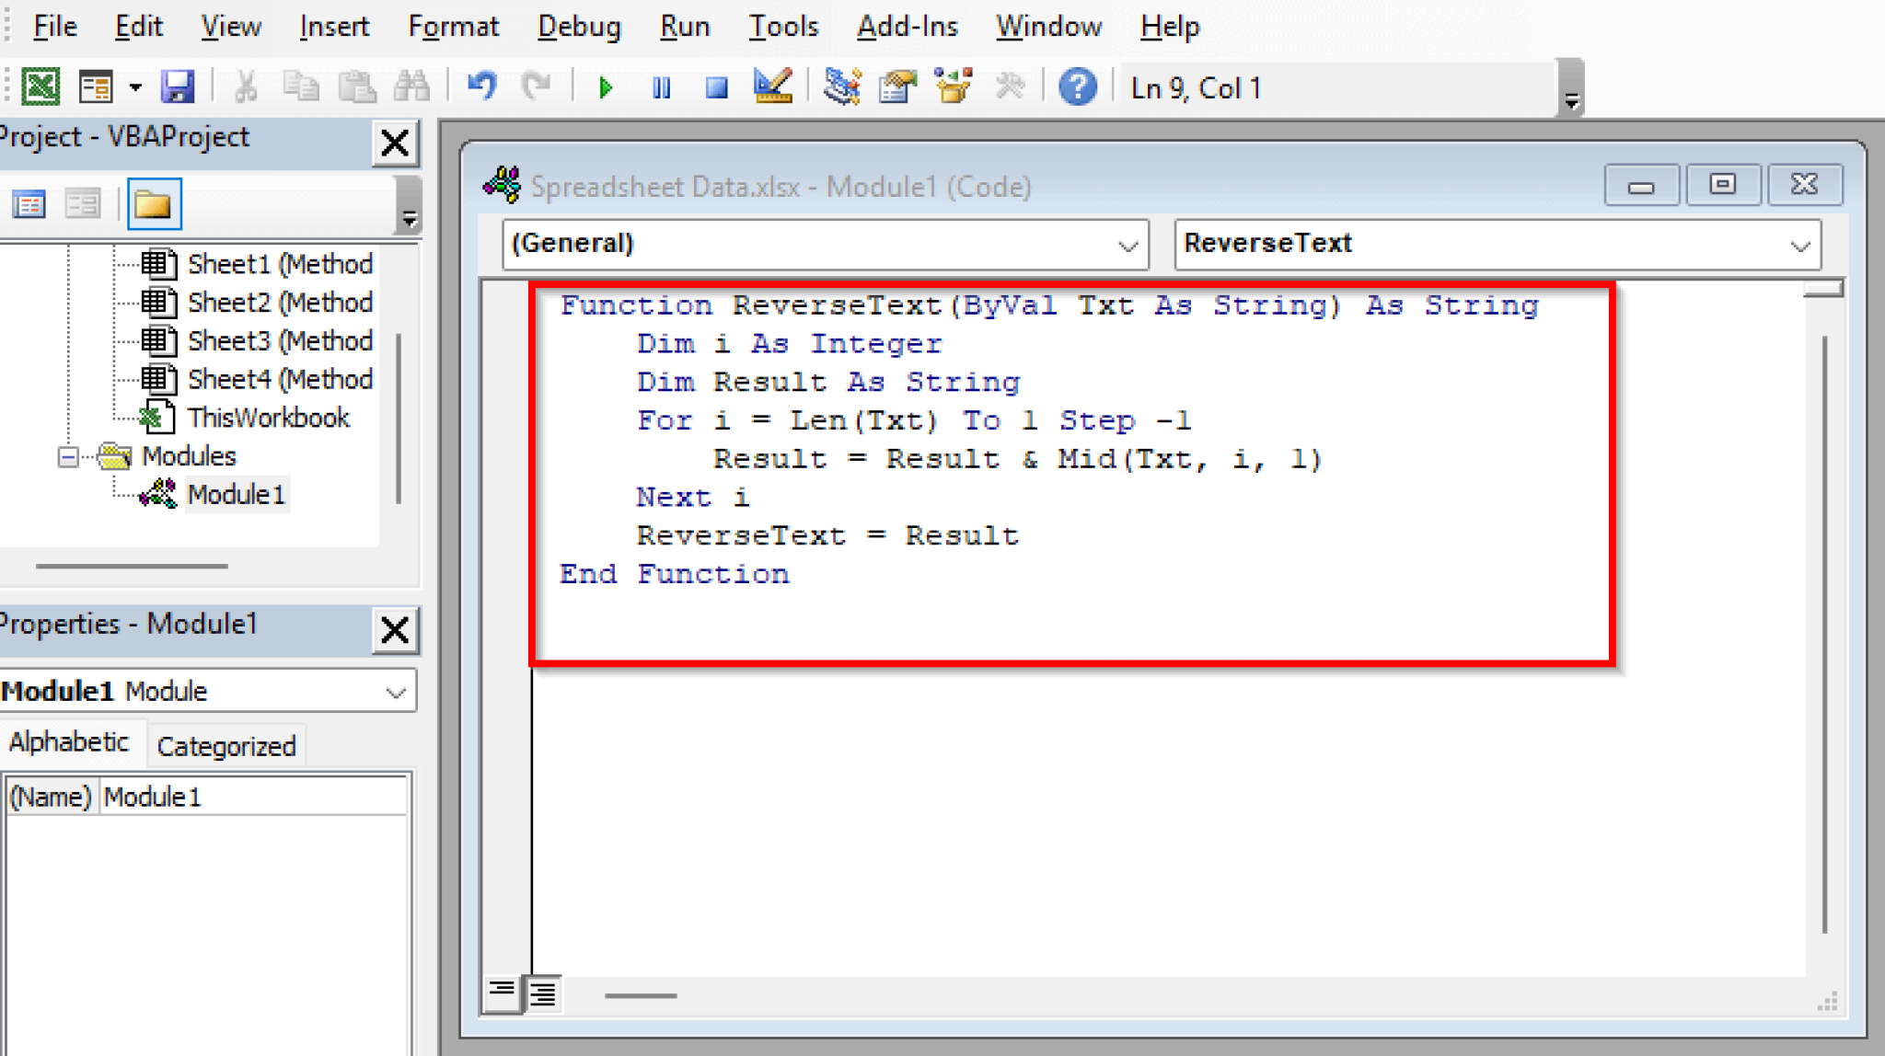1885x1056 pixels.
Task: Save the project with the floppy disk icon
Action: pyautogui.click(x=178, y=86)
